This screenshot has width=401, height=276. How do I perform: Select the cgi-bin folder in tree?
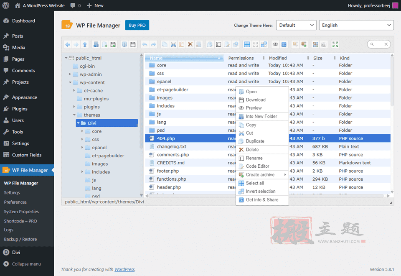tap(87, 66)
